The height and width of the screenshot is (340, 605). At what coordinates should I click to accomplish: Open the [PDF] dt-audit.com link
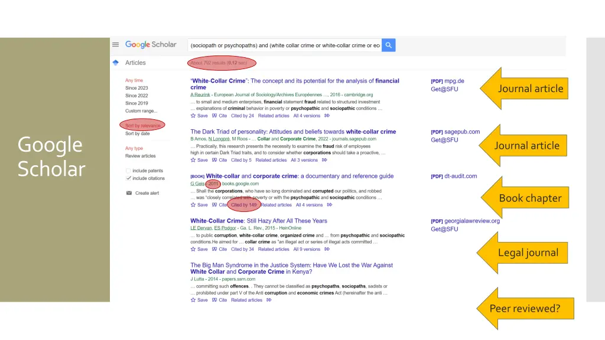[x=454, y=176]
